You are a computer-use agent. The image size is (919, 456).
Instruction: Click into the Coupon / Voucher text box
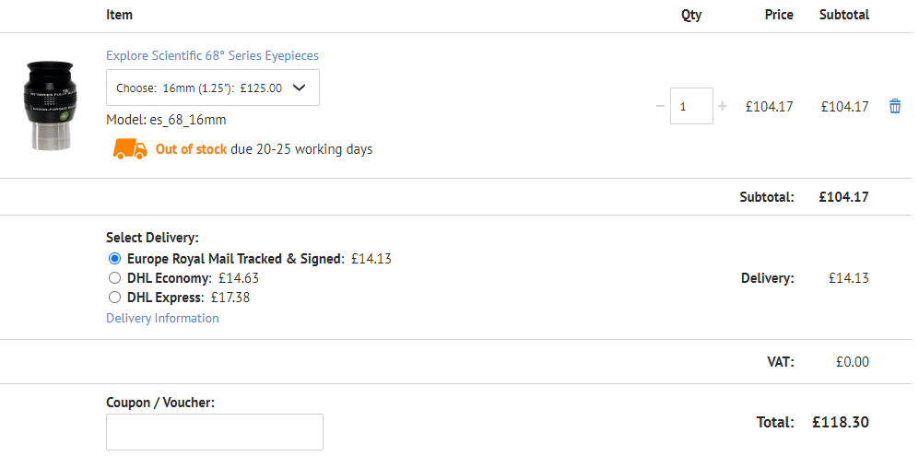(214, 432)
